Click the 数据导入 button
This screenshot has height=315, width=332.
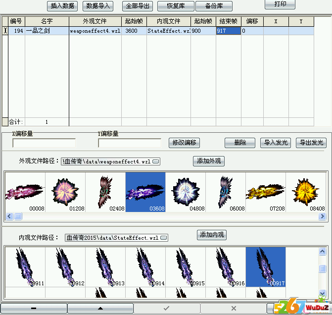(x=98, y=6)
